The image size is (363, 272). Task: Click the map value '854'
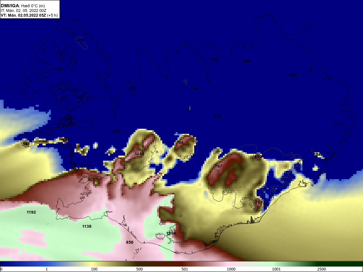click(317, 154)
